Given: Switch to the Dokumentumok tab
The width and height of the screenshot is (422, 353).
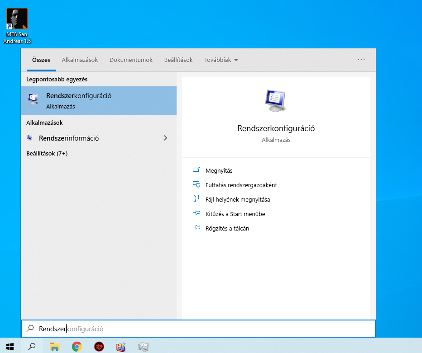Looking at the screenshot, I should coord(131,60).
